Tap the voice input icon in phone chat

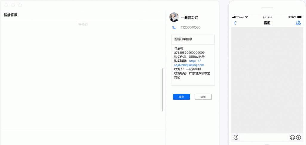[x=236, y=138]
